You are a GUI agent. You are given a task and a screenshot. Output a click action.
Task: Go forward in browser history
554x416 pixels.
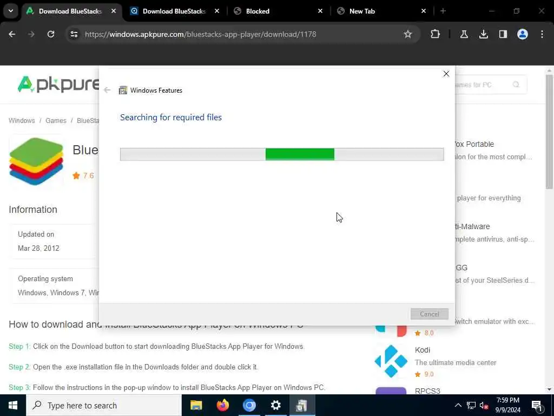coord(31,34)
